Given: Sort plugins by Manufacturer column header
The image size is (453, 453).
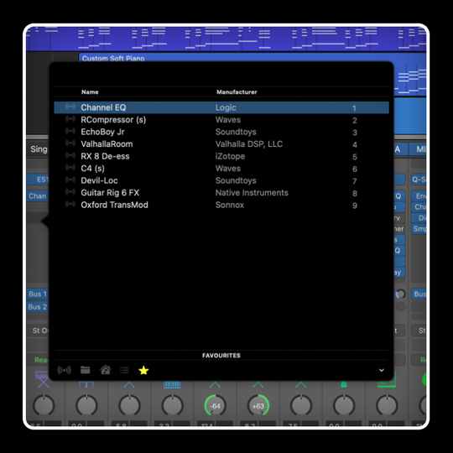Looking at the screenshot, I should tap(237, 92).
